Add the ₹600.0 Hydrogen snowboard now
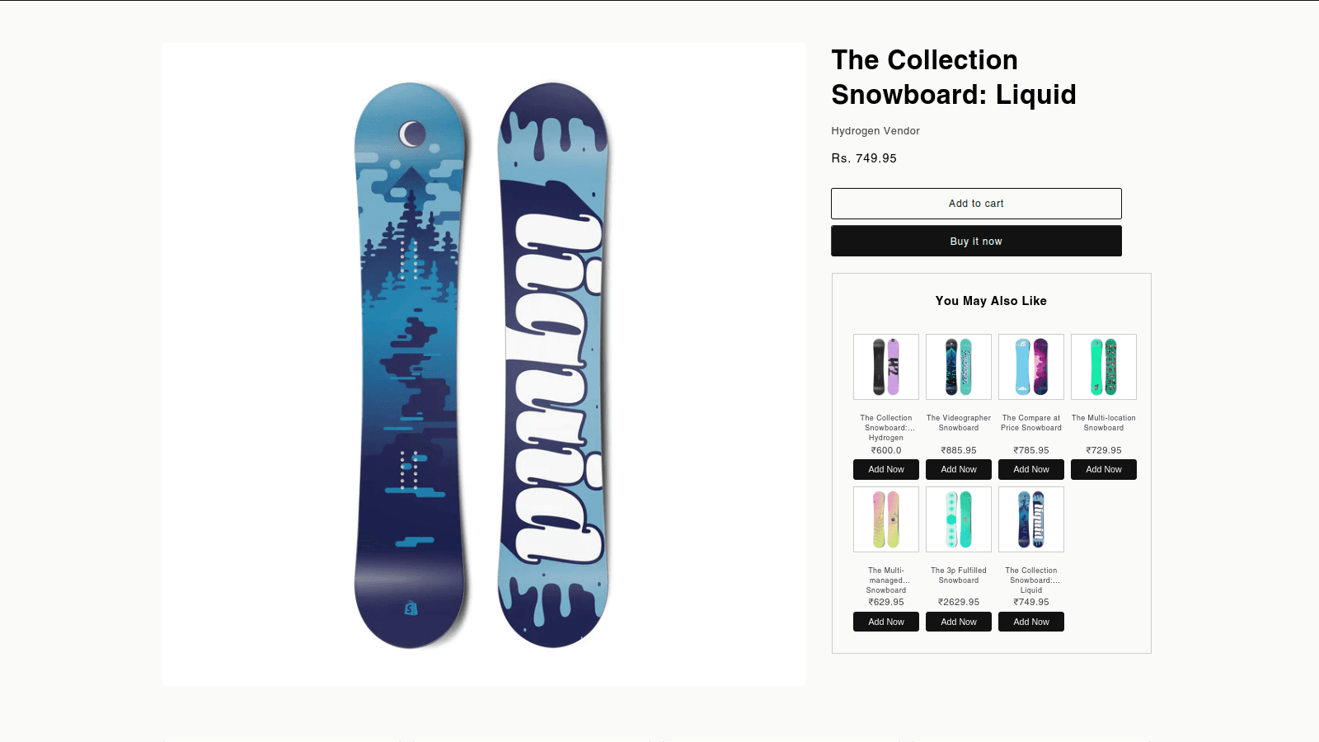The height and width of the screenshot is (742, 1319). pyautogui.click(x=886, y=469)
